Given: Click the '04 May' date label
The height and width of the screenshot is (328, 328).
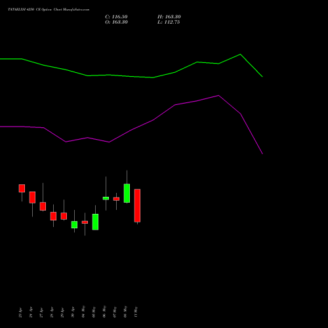Looking at the screenshot, I should pos(83,312).
